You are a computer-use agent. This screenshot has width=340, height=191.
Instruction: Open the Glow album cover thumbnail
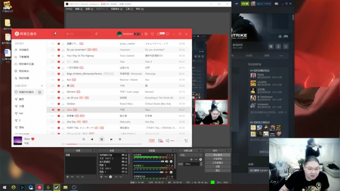(x=18, y=141)
